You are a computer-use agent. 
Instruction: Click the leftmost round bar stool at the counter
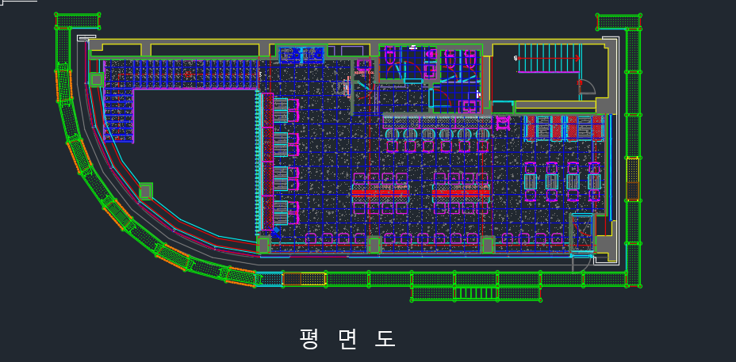click(392, 134)
